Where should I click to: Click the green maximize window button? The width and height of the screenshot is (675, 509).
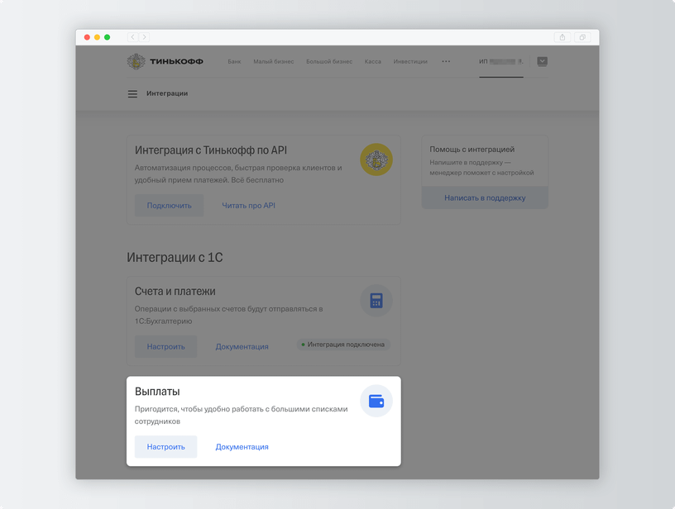(x=108, y=37)
